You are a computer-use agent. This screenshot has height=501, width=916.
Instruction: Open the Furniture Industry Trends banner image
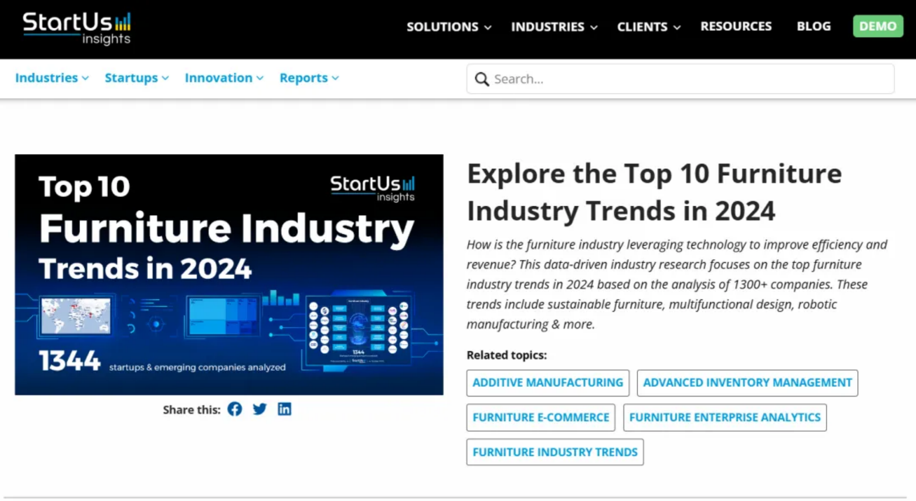(x=229, y=275)
